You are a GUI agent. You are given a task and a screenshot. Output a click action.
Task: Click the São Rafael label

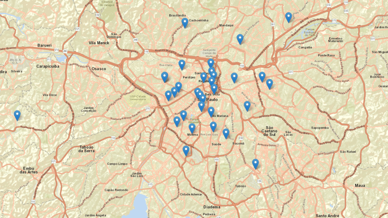pyautogui.click(x=347, y=151)
